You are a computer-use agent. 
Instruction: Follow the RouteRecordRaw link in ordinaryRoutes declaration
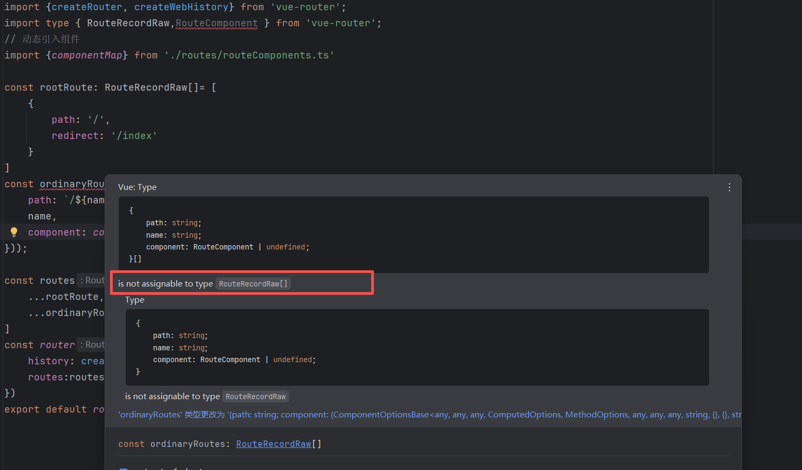274,444
